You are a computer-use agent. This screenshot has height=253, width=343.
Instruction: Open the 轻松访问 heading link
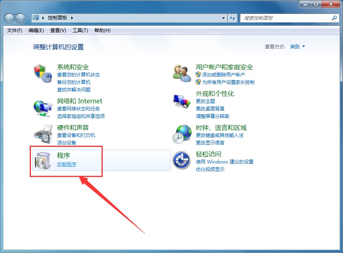(x=209, y=154)
